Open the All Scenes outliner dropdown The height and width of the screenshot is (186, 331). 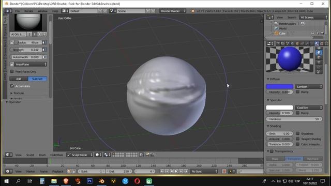click(x=313, y=17)
